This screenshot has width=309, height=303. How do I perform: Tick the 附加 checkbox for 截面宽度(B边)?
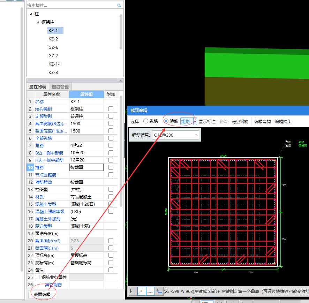pos(111,123)
